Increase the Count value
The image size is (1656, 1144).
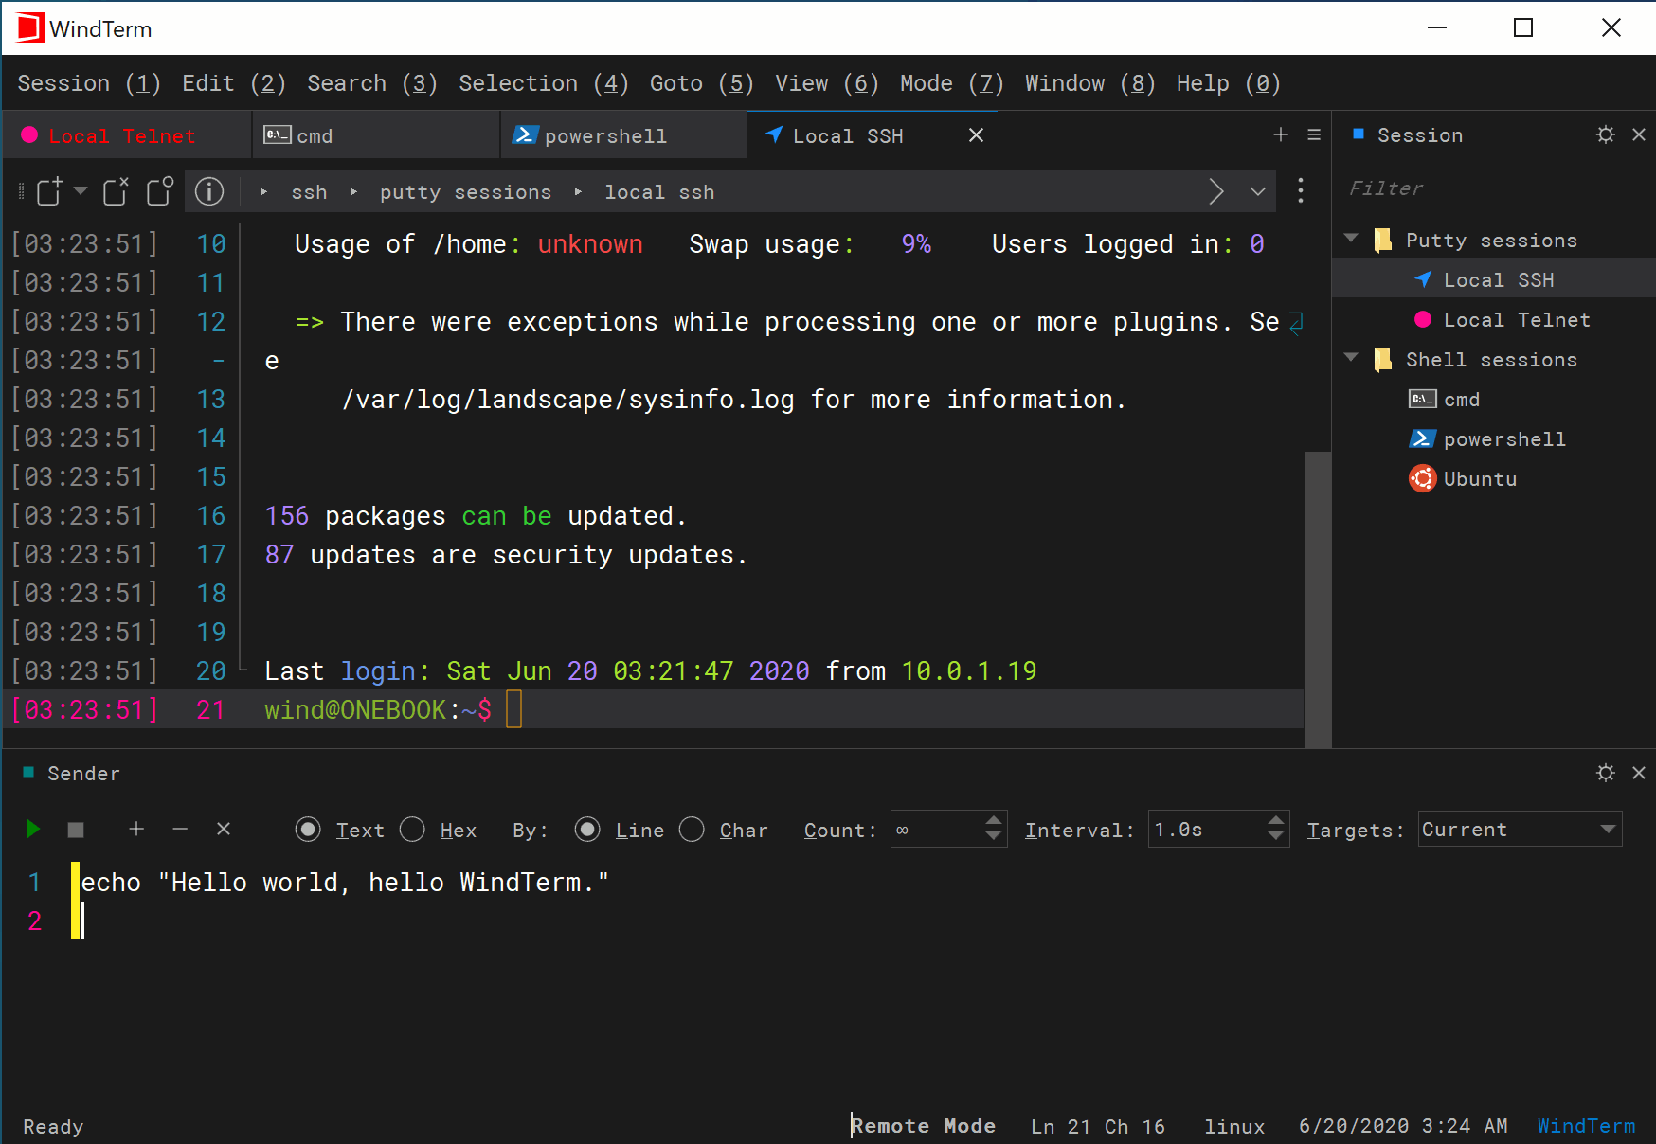994,820
